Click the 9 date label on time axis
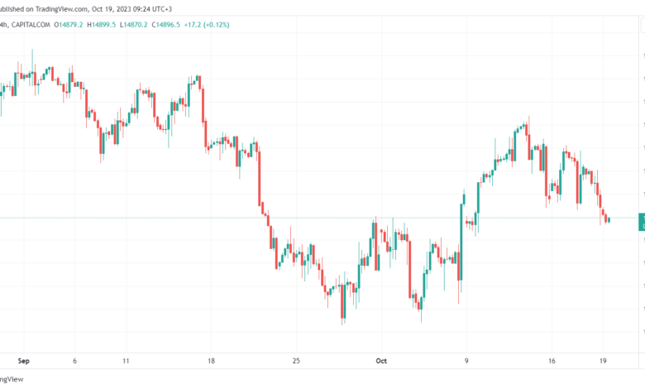The width and height of the screenshot is (645, 389). click(x=466, y=361)
